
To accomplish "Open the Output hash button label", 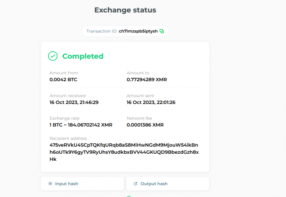I will pyautogui.click(x=154, y=184).
